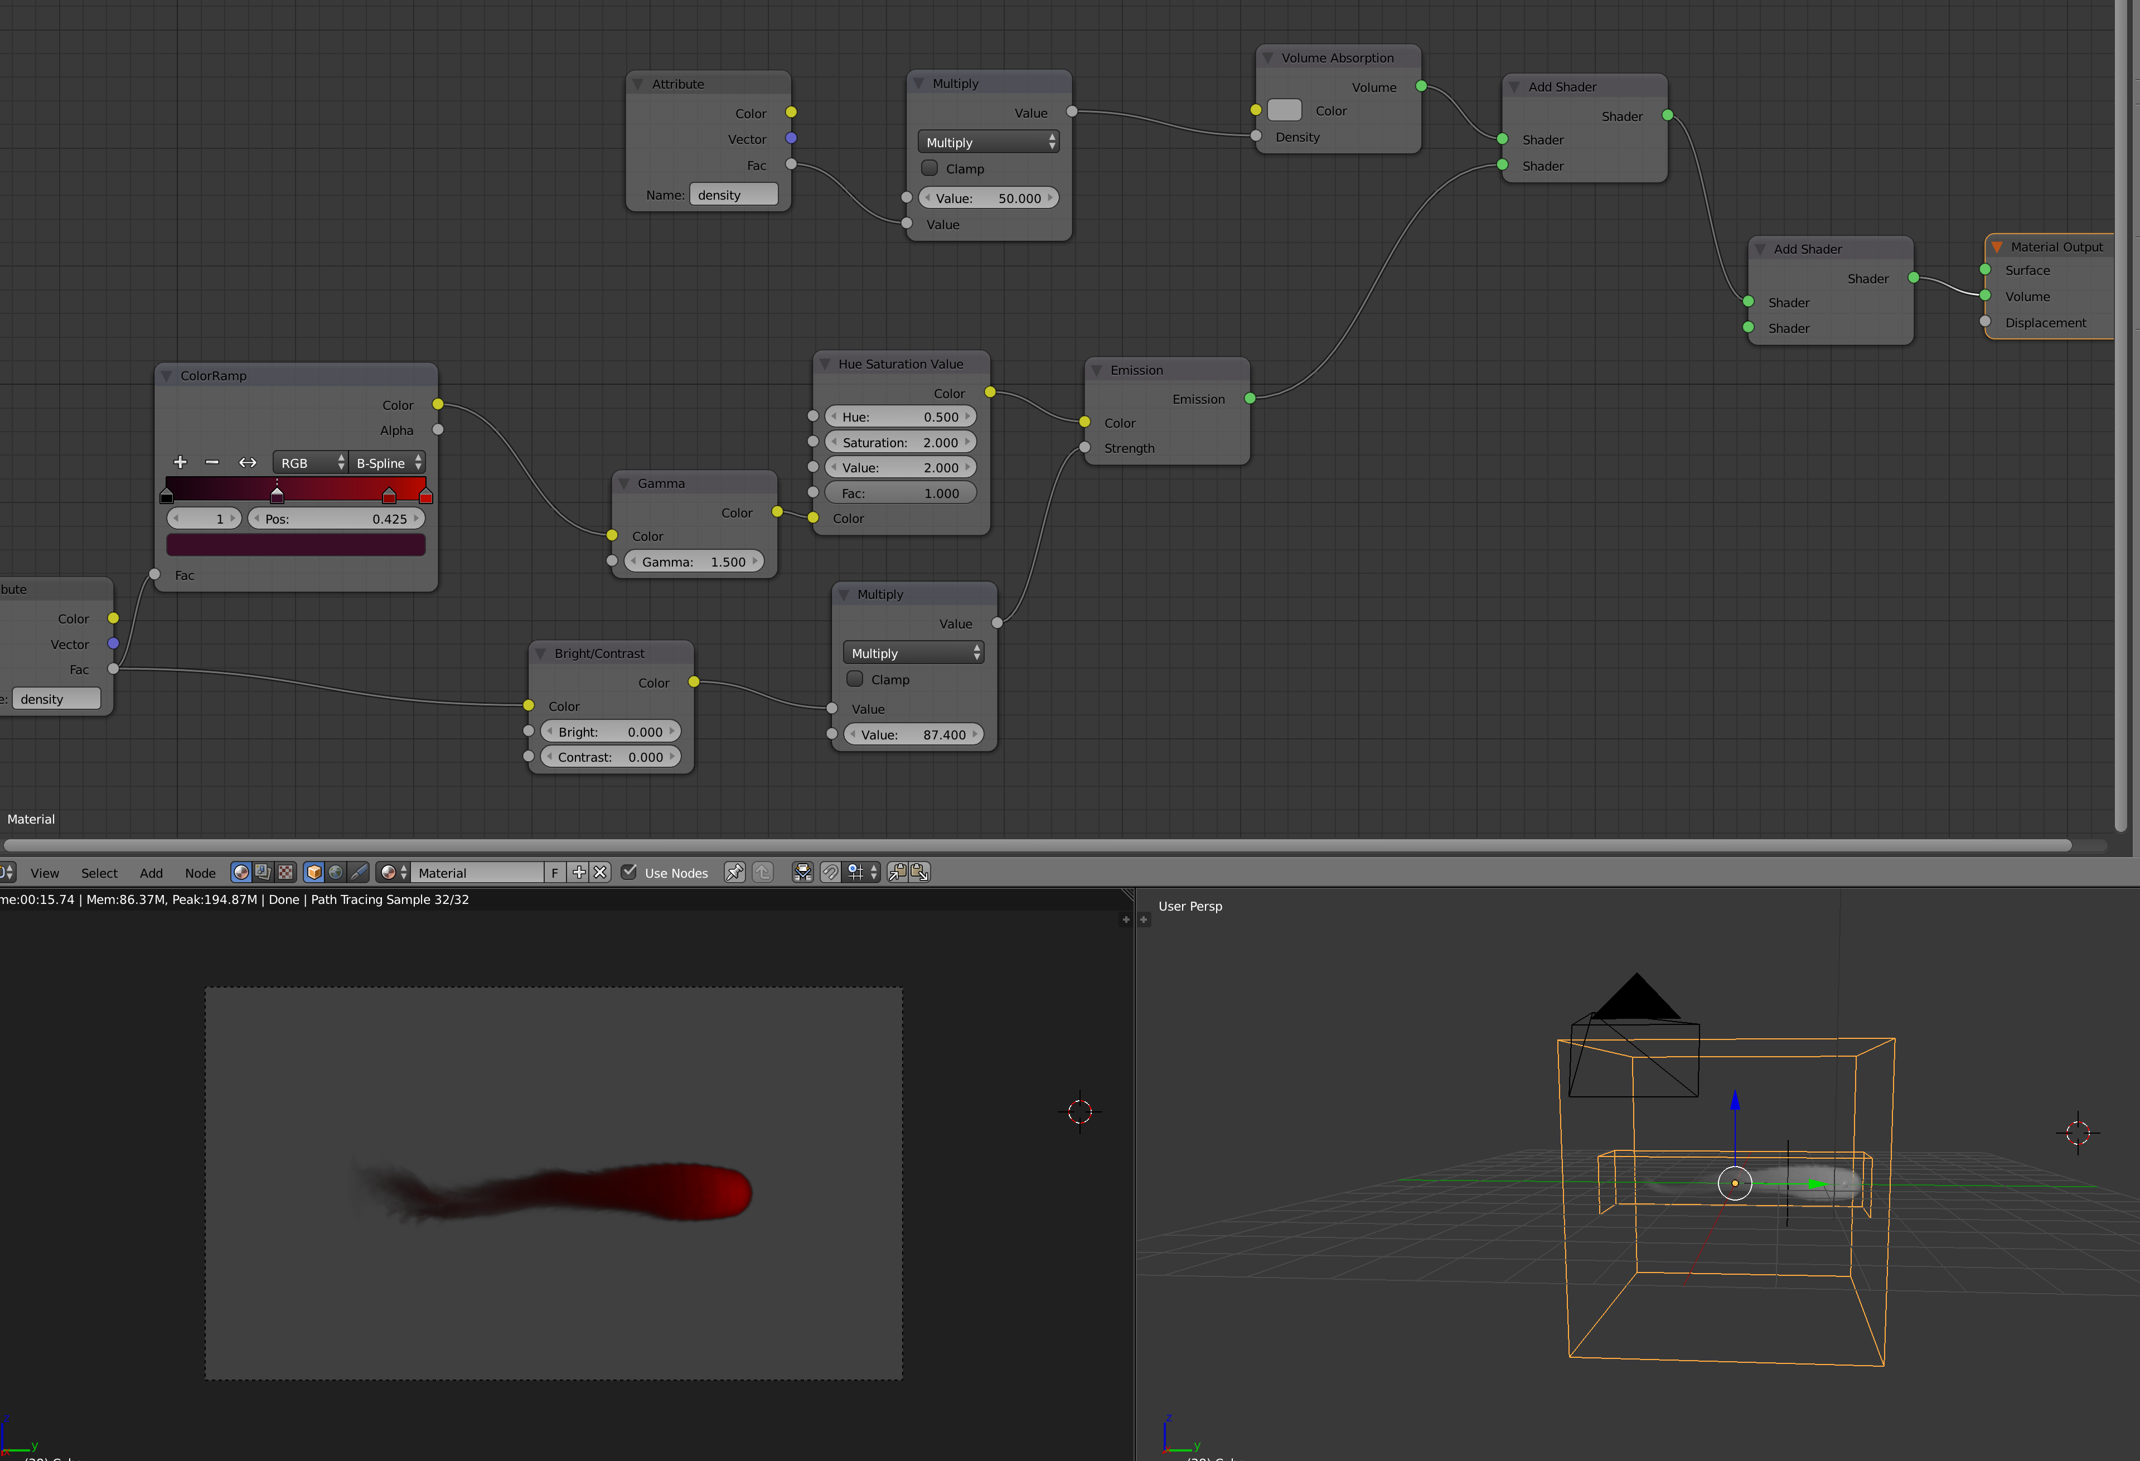The height and width of the screenshot is (1461, 2140).
Task: Open operation dropdown on lower Multiply node
Action: point(913,652)
